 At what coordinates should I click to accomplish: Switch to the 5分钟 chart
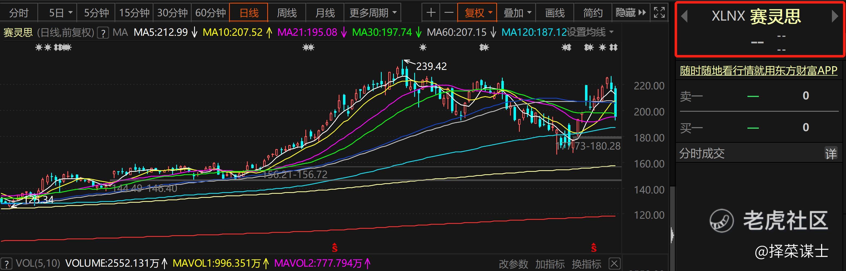pos(96,13)
